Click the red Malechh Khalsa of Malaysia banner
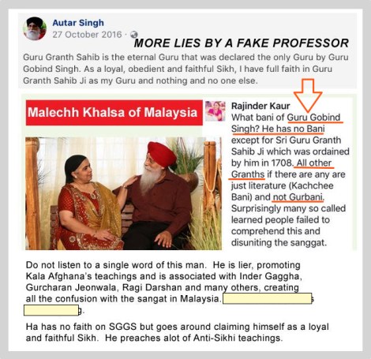 [x=114, y=113]
